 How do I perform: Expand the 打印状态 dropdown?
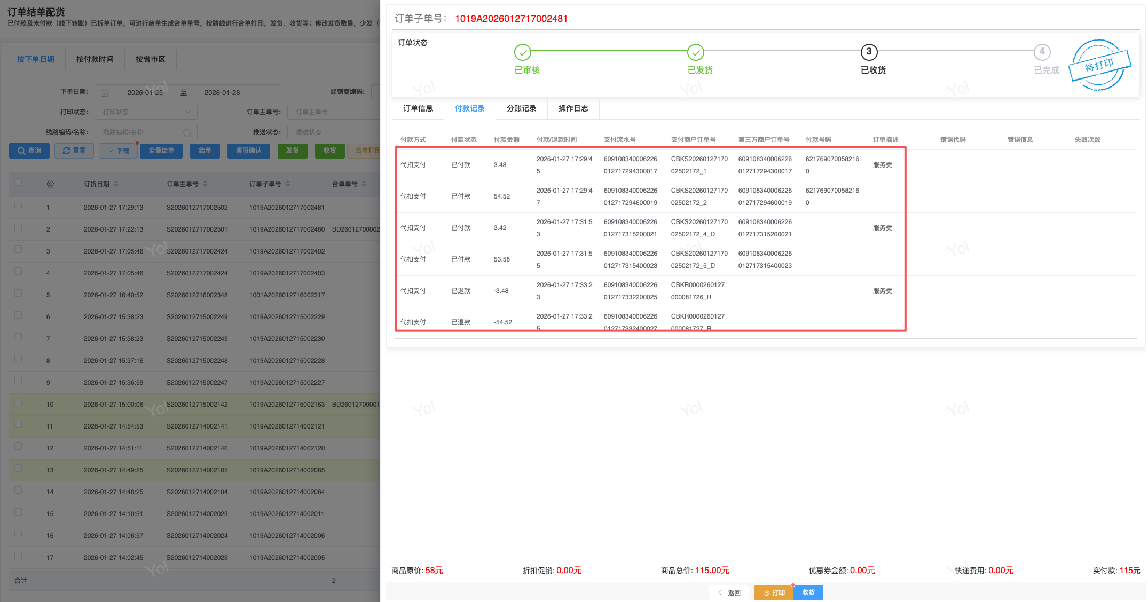click(146, 112)
